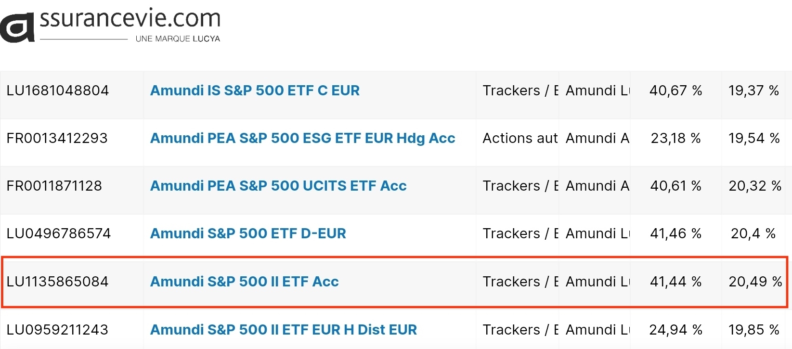Open Amundi S&P 500 ETF D-EUR fund
The image size is (792, 349).
(248, 233)
